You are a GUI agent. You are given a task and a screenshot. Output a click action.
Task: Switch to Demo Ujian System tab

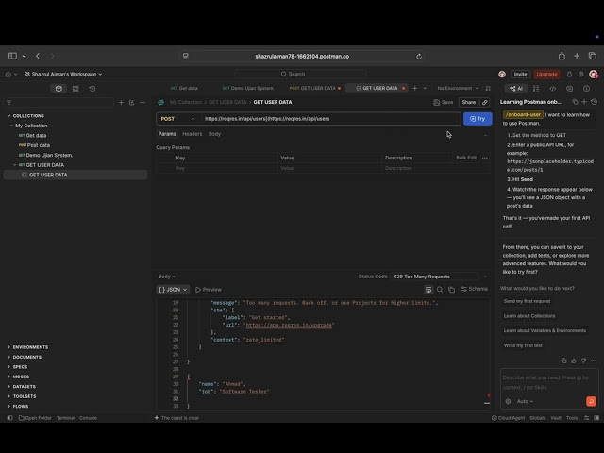point(248,88)
